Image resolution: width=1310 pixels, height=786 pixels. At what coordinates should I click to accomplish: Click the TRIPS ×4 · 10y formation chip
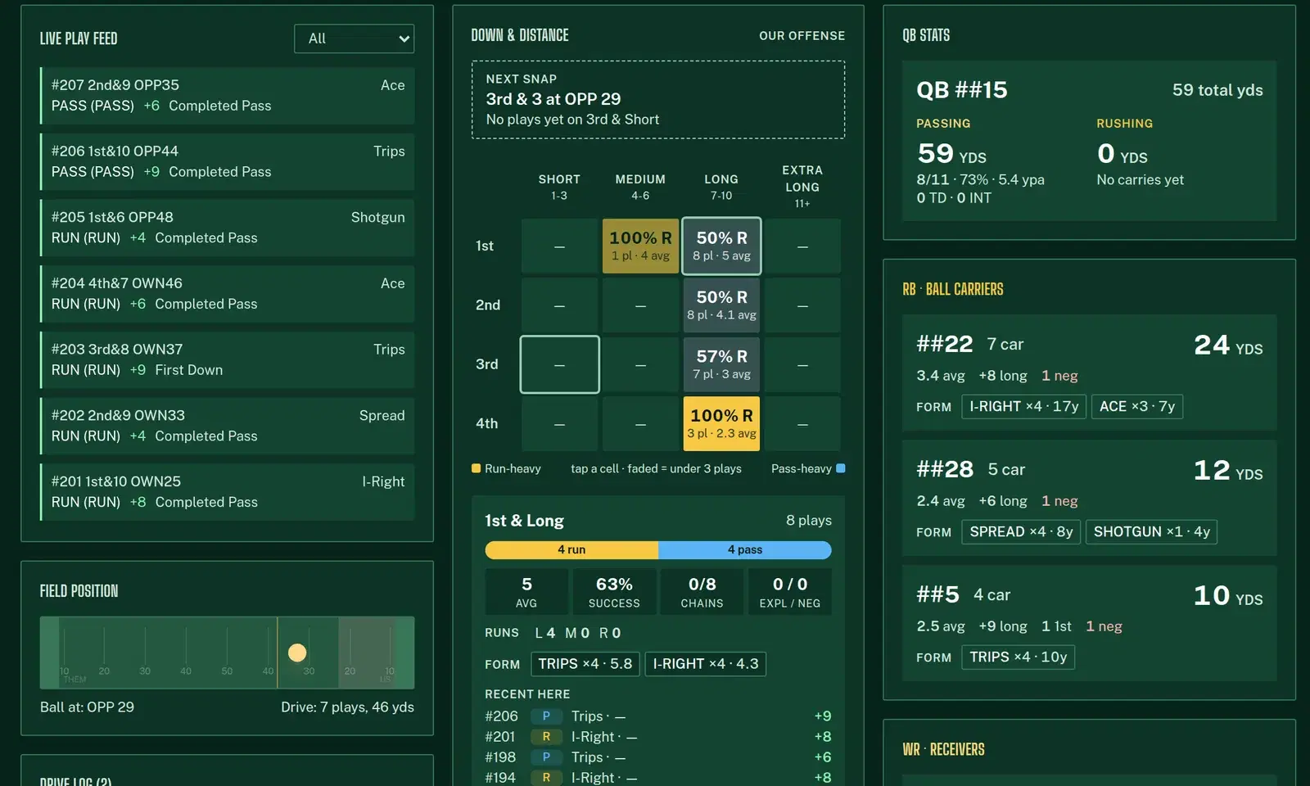tap(1019, 657)
